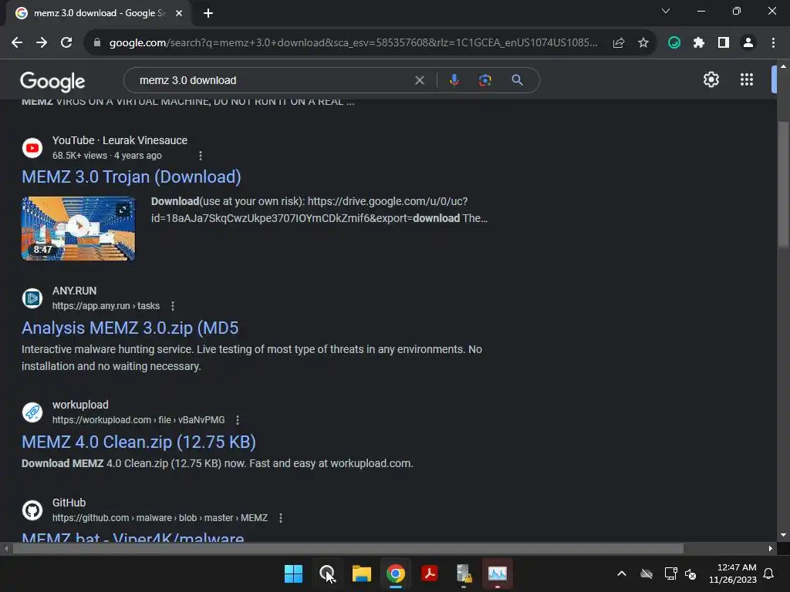This screenshot has height=592, width=790.
Task: Open Chrome three-dot menu
Action: (773, 43)
